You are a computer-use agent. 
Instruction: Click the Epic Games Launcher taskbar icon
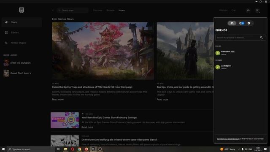tap(93, 149)
